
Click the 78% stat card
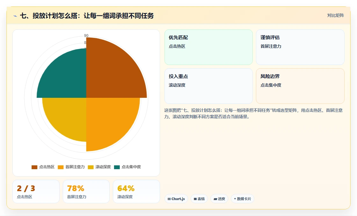click(x=86, y=191)
